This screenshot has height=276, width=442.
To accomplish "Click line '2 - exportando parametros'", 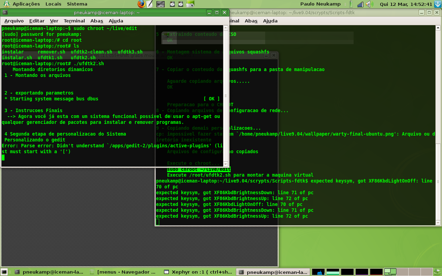I will click(x=39, y=93).
